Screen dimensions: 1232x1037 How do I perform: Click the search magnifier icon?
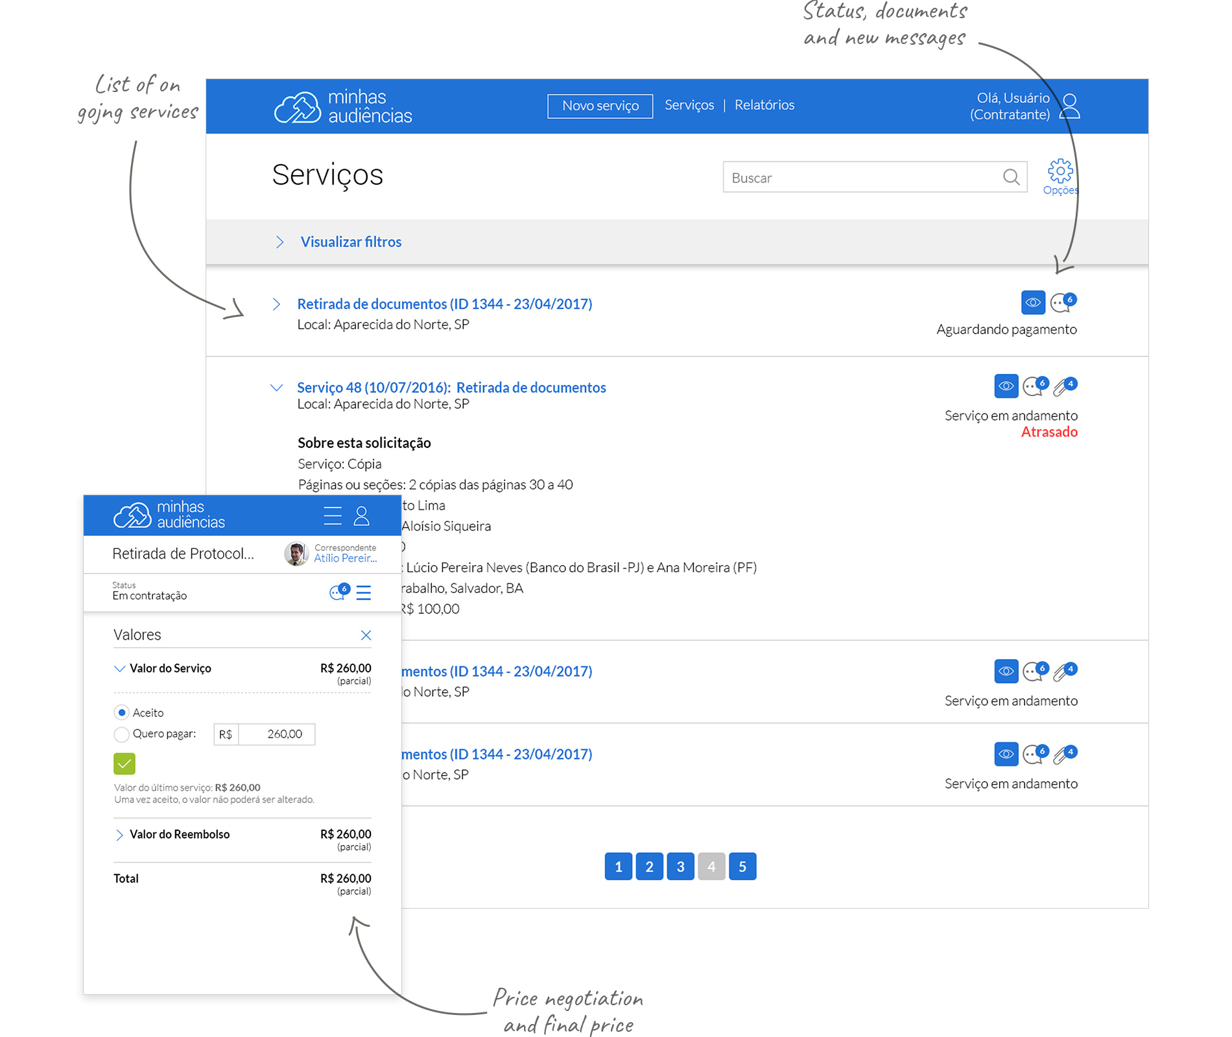[x=1011, y=177]
